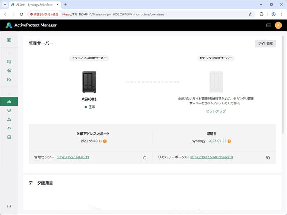Click the warning icon beside 192.168.40.11
The width and height of the screenshot is (287, 215).
[x=105, y=141]
